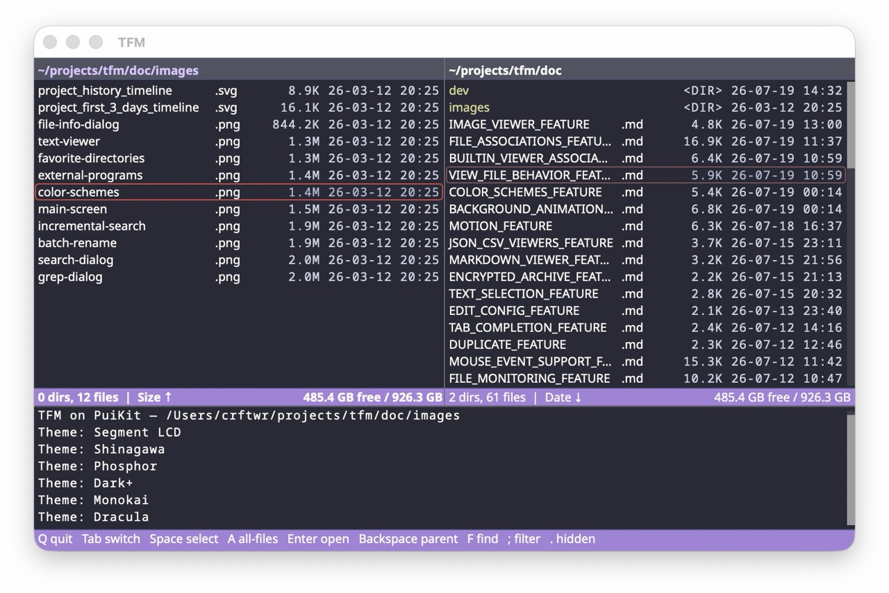Select the MARKDOWN_VIEWER_FEAT… file

646,260
